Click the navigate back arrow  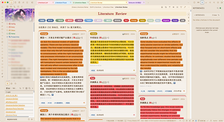pos(38,7)
